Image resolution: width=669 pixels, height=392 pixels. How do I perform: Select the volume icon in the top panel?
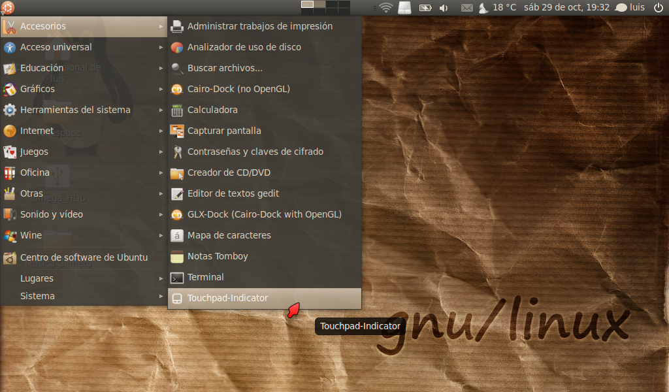(x=445, y=8)
